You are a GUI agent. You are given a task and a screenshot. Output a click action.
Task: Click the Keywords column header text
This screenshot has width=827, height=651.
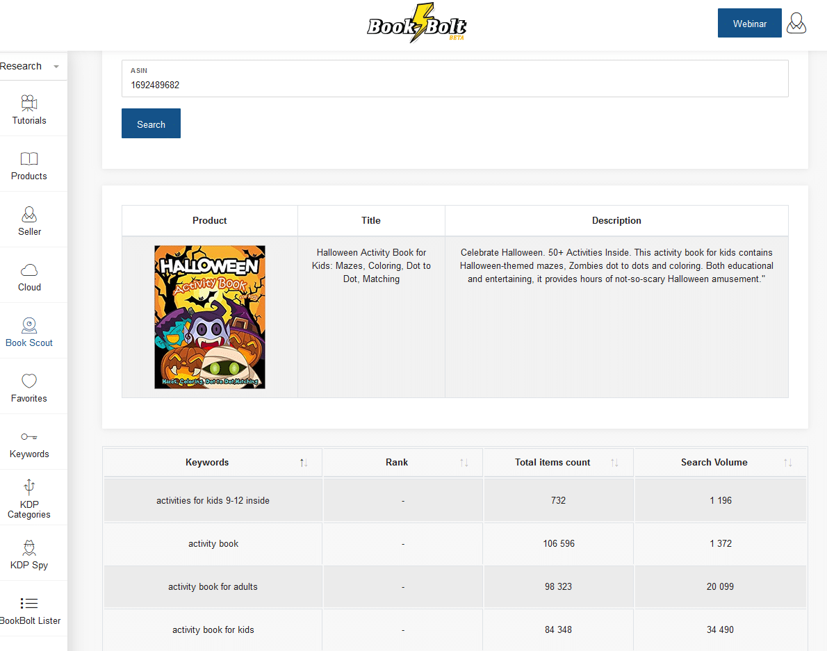[207, 462]
